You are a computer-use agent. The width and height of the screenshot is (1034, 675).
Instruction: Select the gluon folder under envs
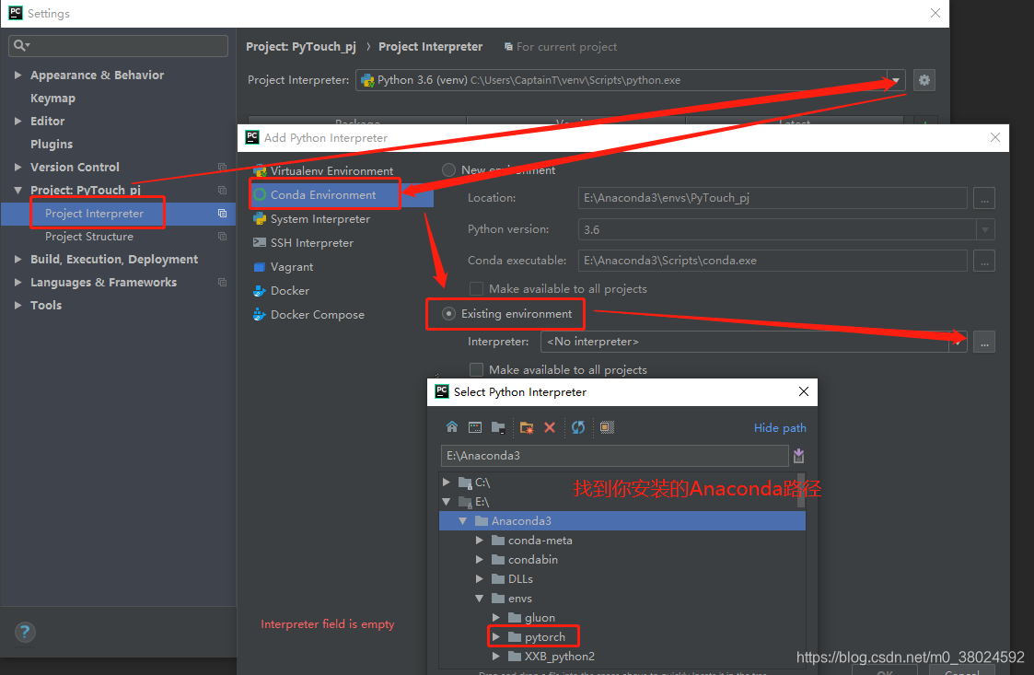[540, 618]
